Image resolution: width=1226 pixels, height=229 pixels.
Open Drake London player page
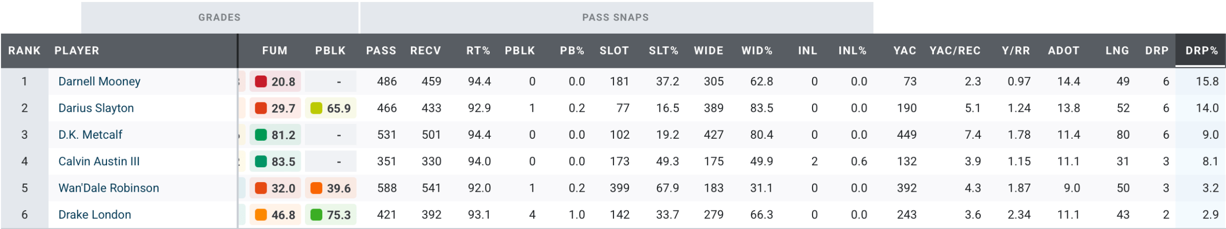[x=95, y=215]
